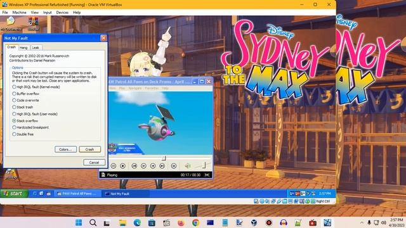
Task: Click the Windows XP start button
Action: [14, 193]
